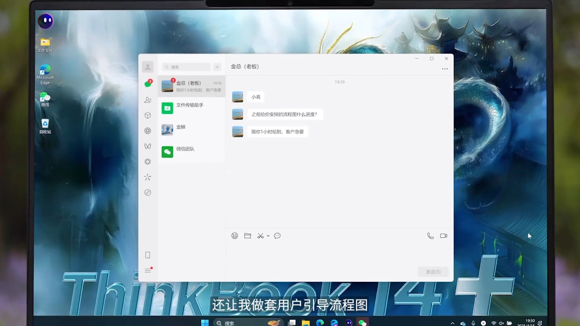Image resolution: width=580 pixels, height=326 pixels.
Task: Click the message input area
Action: (x=339, y=254)
